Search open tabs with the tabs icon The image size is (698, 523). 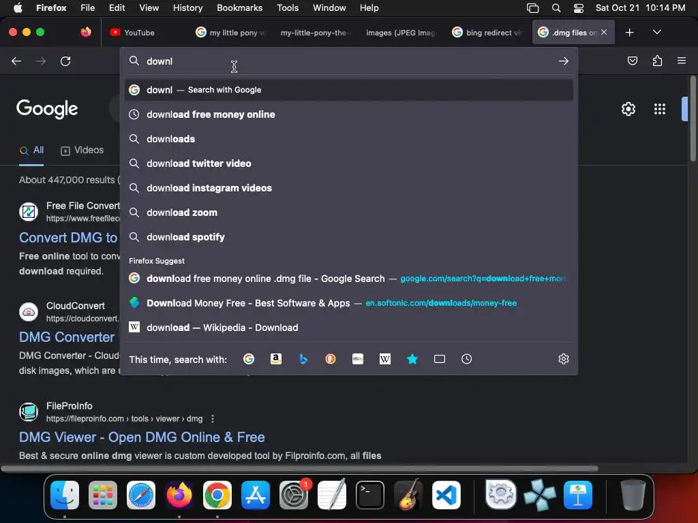(x=440, y=359)
